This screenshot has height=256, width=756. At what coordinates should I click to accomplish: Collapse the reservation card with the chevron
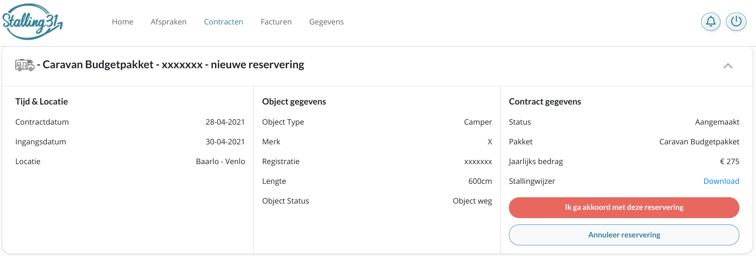click(x=728, y=66)
